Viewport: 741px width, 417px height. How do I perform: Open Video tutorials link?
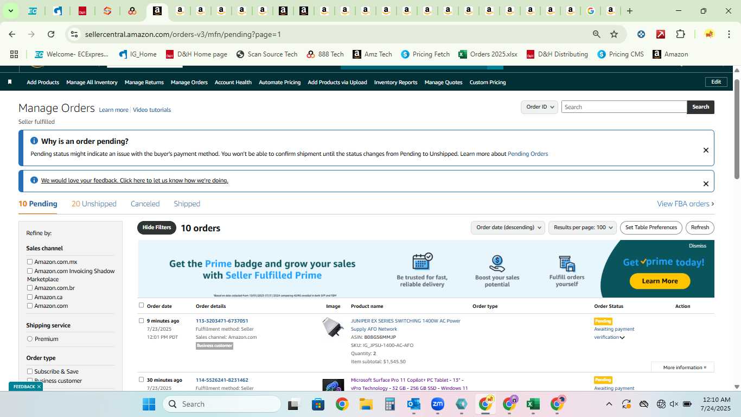152,110
